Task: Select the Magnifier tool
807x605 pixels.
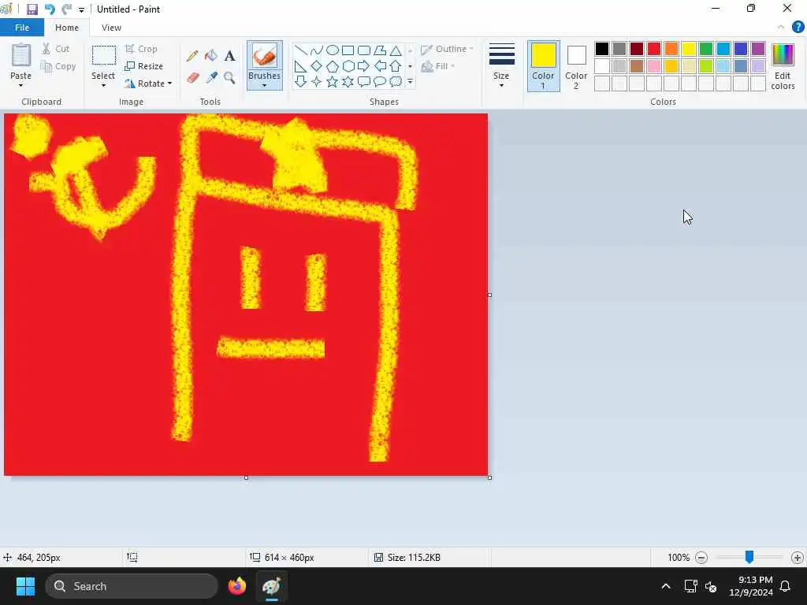Action: click(229, 78)
